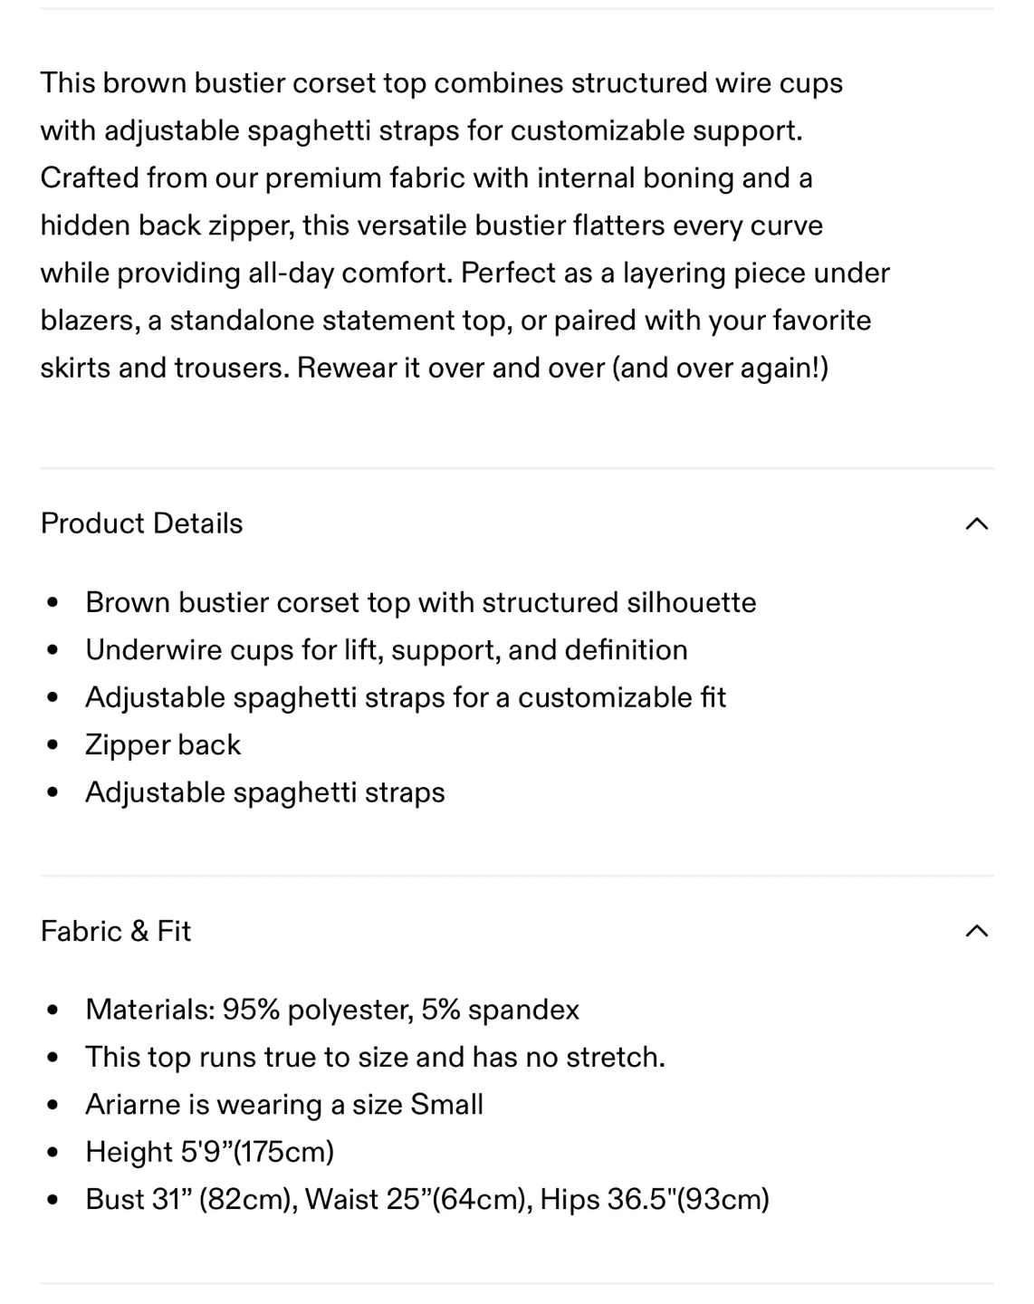Collapse Product Details using its chevron arrow
Image resolution: width=1034 pixels, height=1304 pixels.
point(976,523)
